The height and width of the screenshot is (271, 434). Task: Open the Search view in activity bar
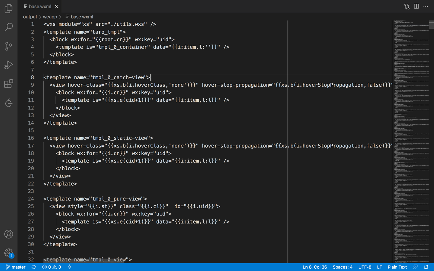(x=9, y=27)
